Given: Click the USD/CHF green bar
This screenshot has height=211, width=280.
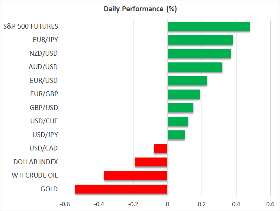Looking at the screenshot, I should [x=178, y=121].
